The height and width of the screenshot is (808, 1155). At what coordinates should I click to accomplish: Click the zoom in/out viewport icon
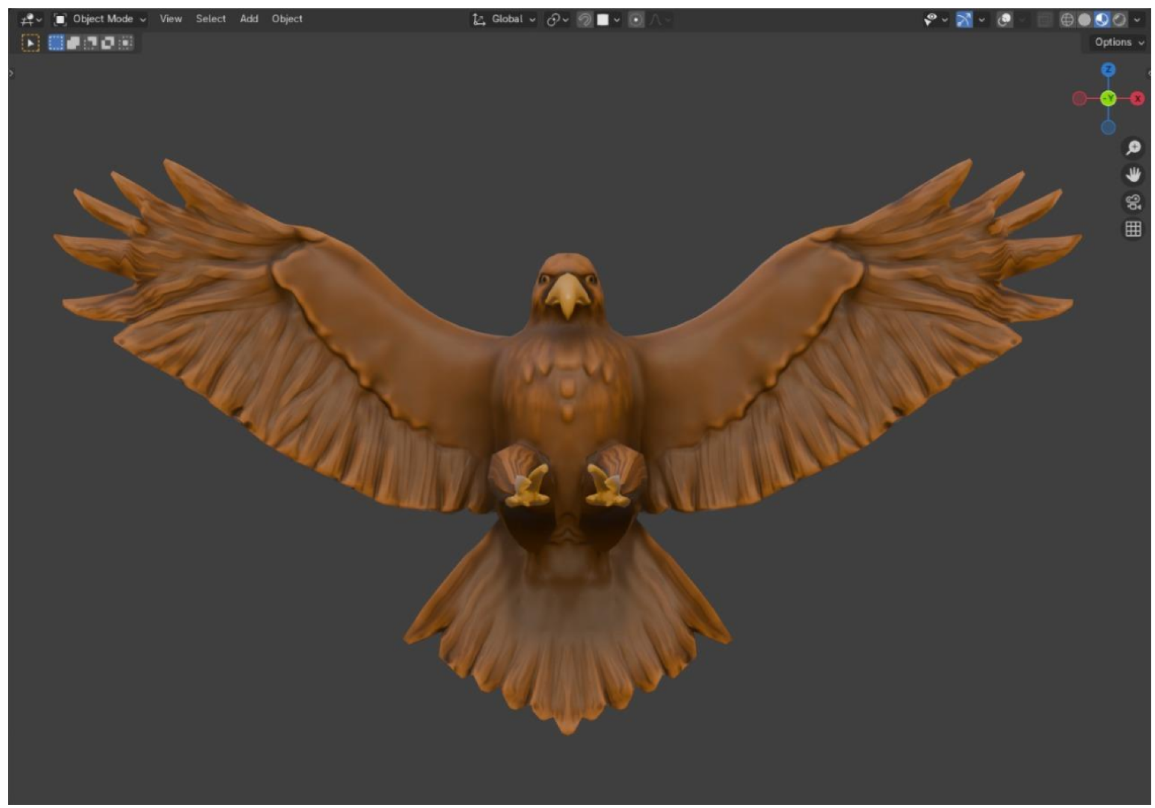coord(1133,148)
